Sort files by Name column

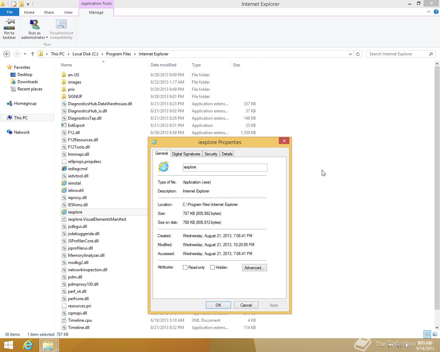66,65
